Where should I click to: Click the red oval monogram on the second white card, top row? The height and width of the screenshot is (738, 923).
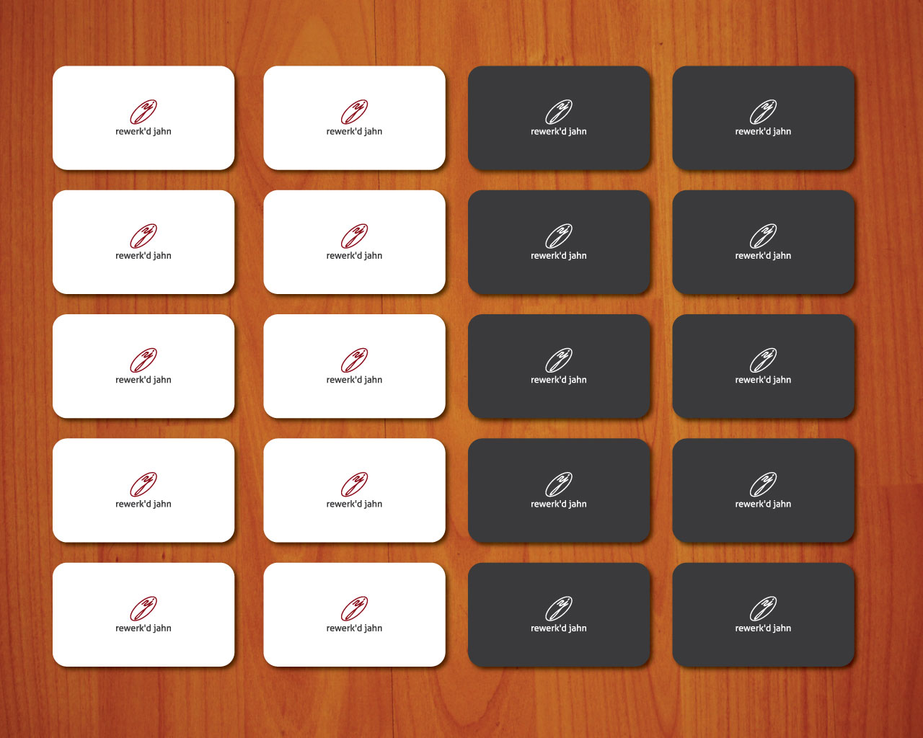click(x=354, y=110)
